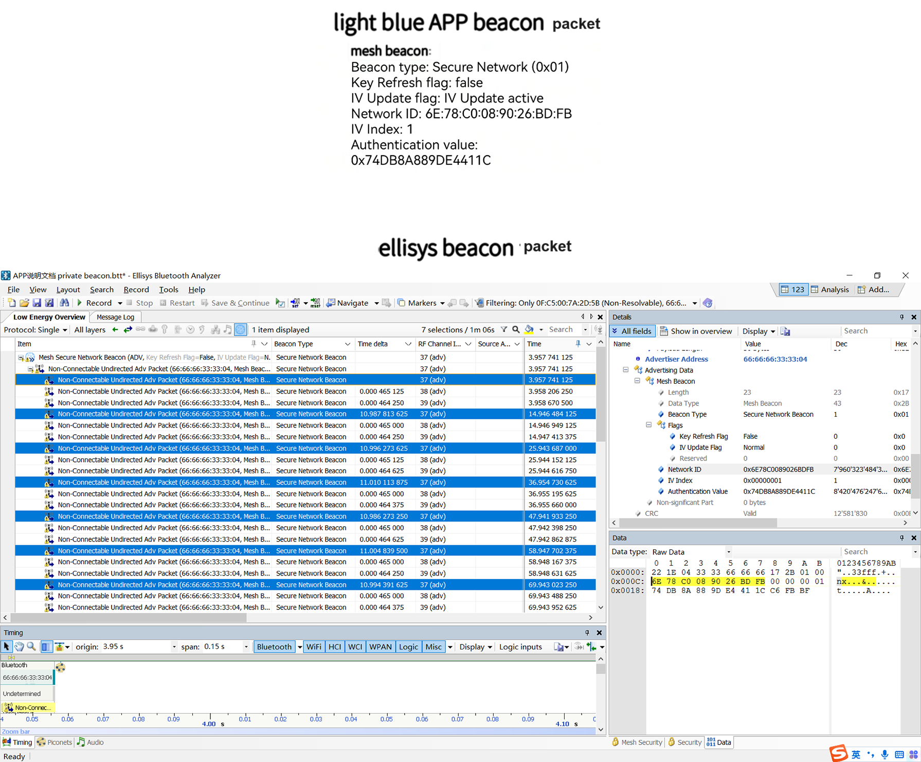Click Save & Continue button
The image size is (921, 762).
point(235,303)
